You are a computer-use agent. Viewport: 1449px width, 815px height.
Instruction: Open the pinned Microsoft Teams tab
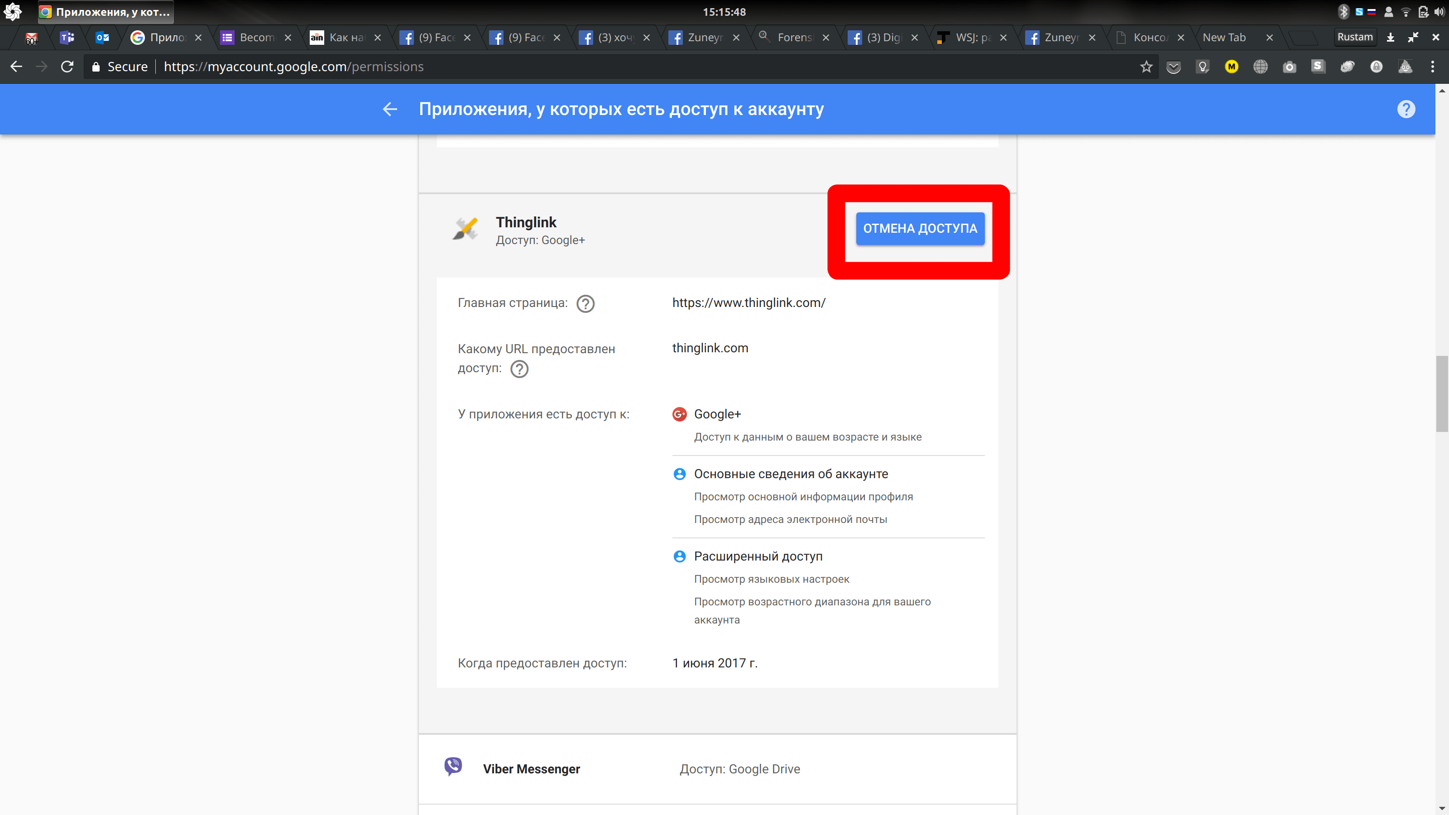(x=67, y=38)
